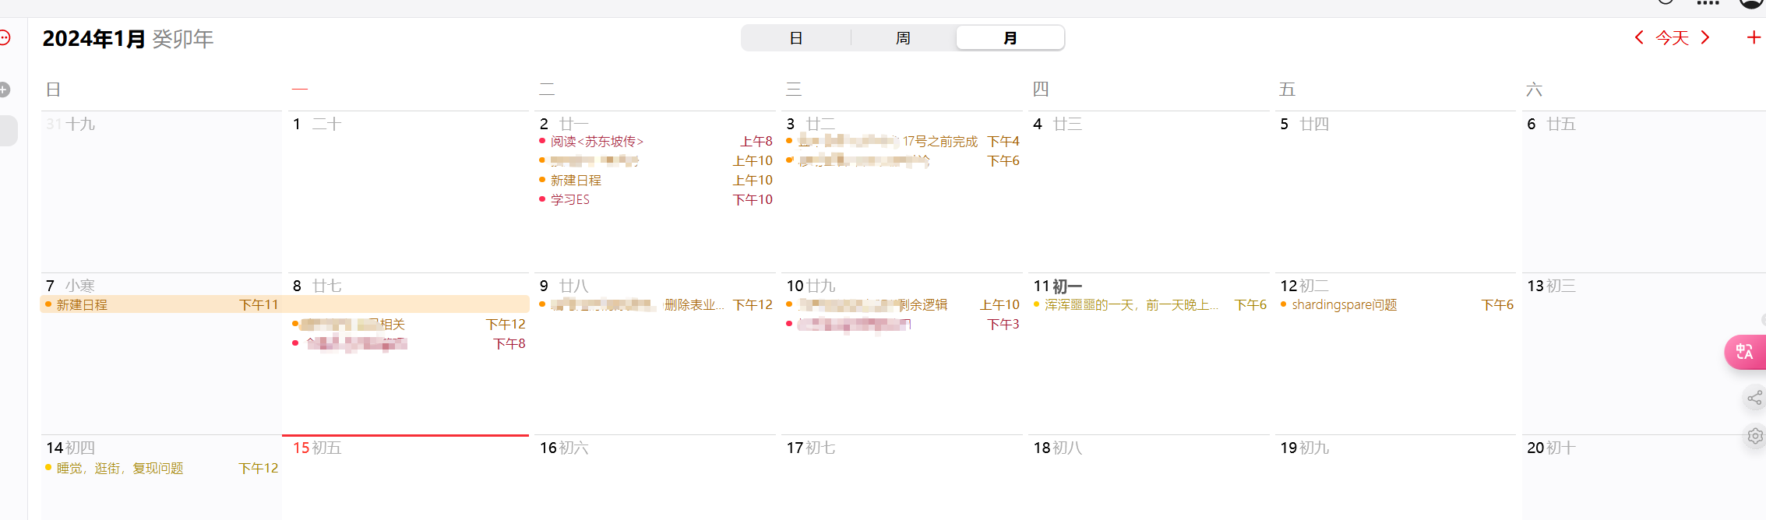
Task: Open the settings gear icon
Action: pyautogui.click(x=1755, y=436)
